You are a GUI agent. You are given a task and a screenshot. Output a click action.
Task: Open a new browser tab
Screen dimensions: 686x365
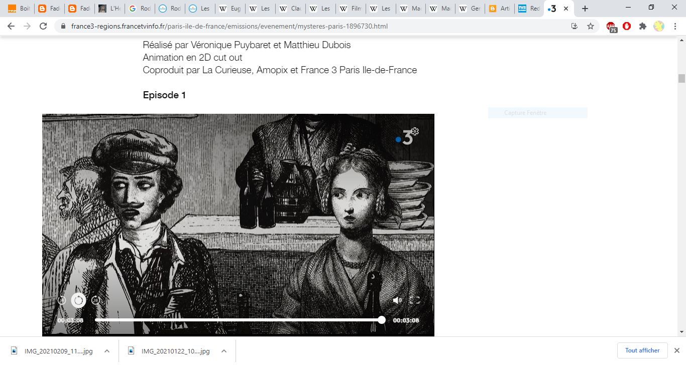point(585,9)
